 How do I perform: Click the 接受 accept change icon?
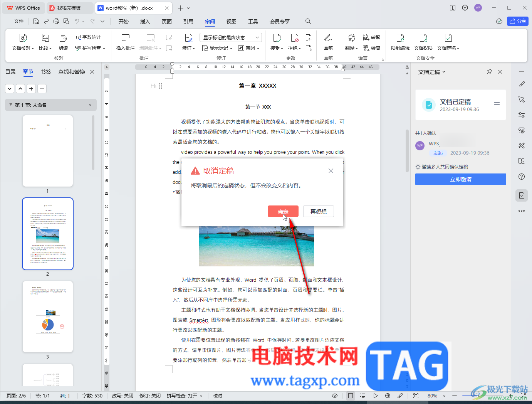(x=277, y=42)
